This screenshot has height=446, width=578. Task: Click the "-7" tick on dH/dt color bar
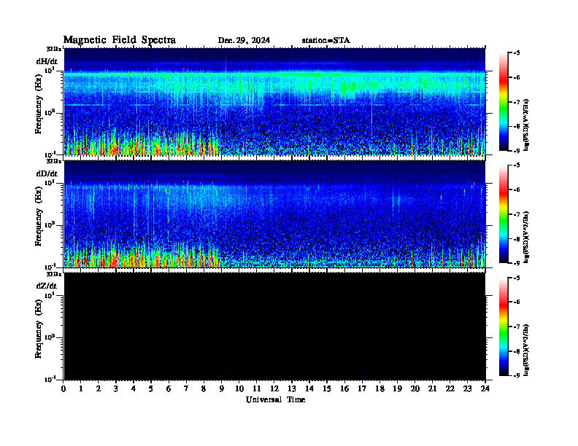click(x=517, y=102)
